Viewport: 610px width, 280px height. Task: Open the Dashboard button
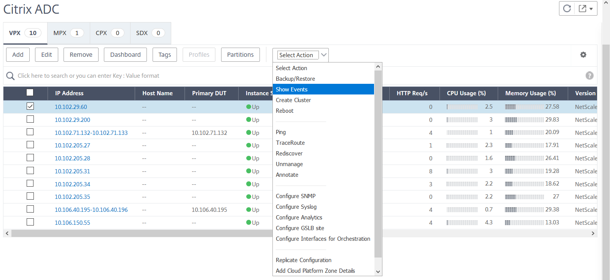126,54
